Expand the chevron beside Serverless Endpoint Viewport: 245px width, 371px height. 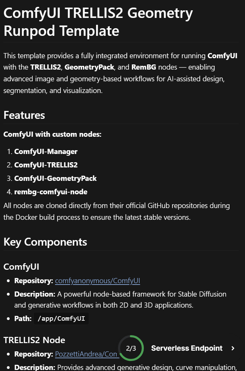click(x=233, y=348)
